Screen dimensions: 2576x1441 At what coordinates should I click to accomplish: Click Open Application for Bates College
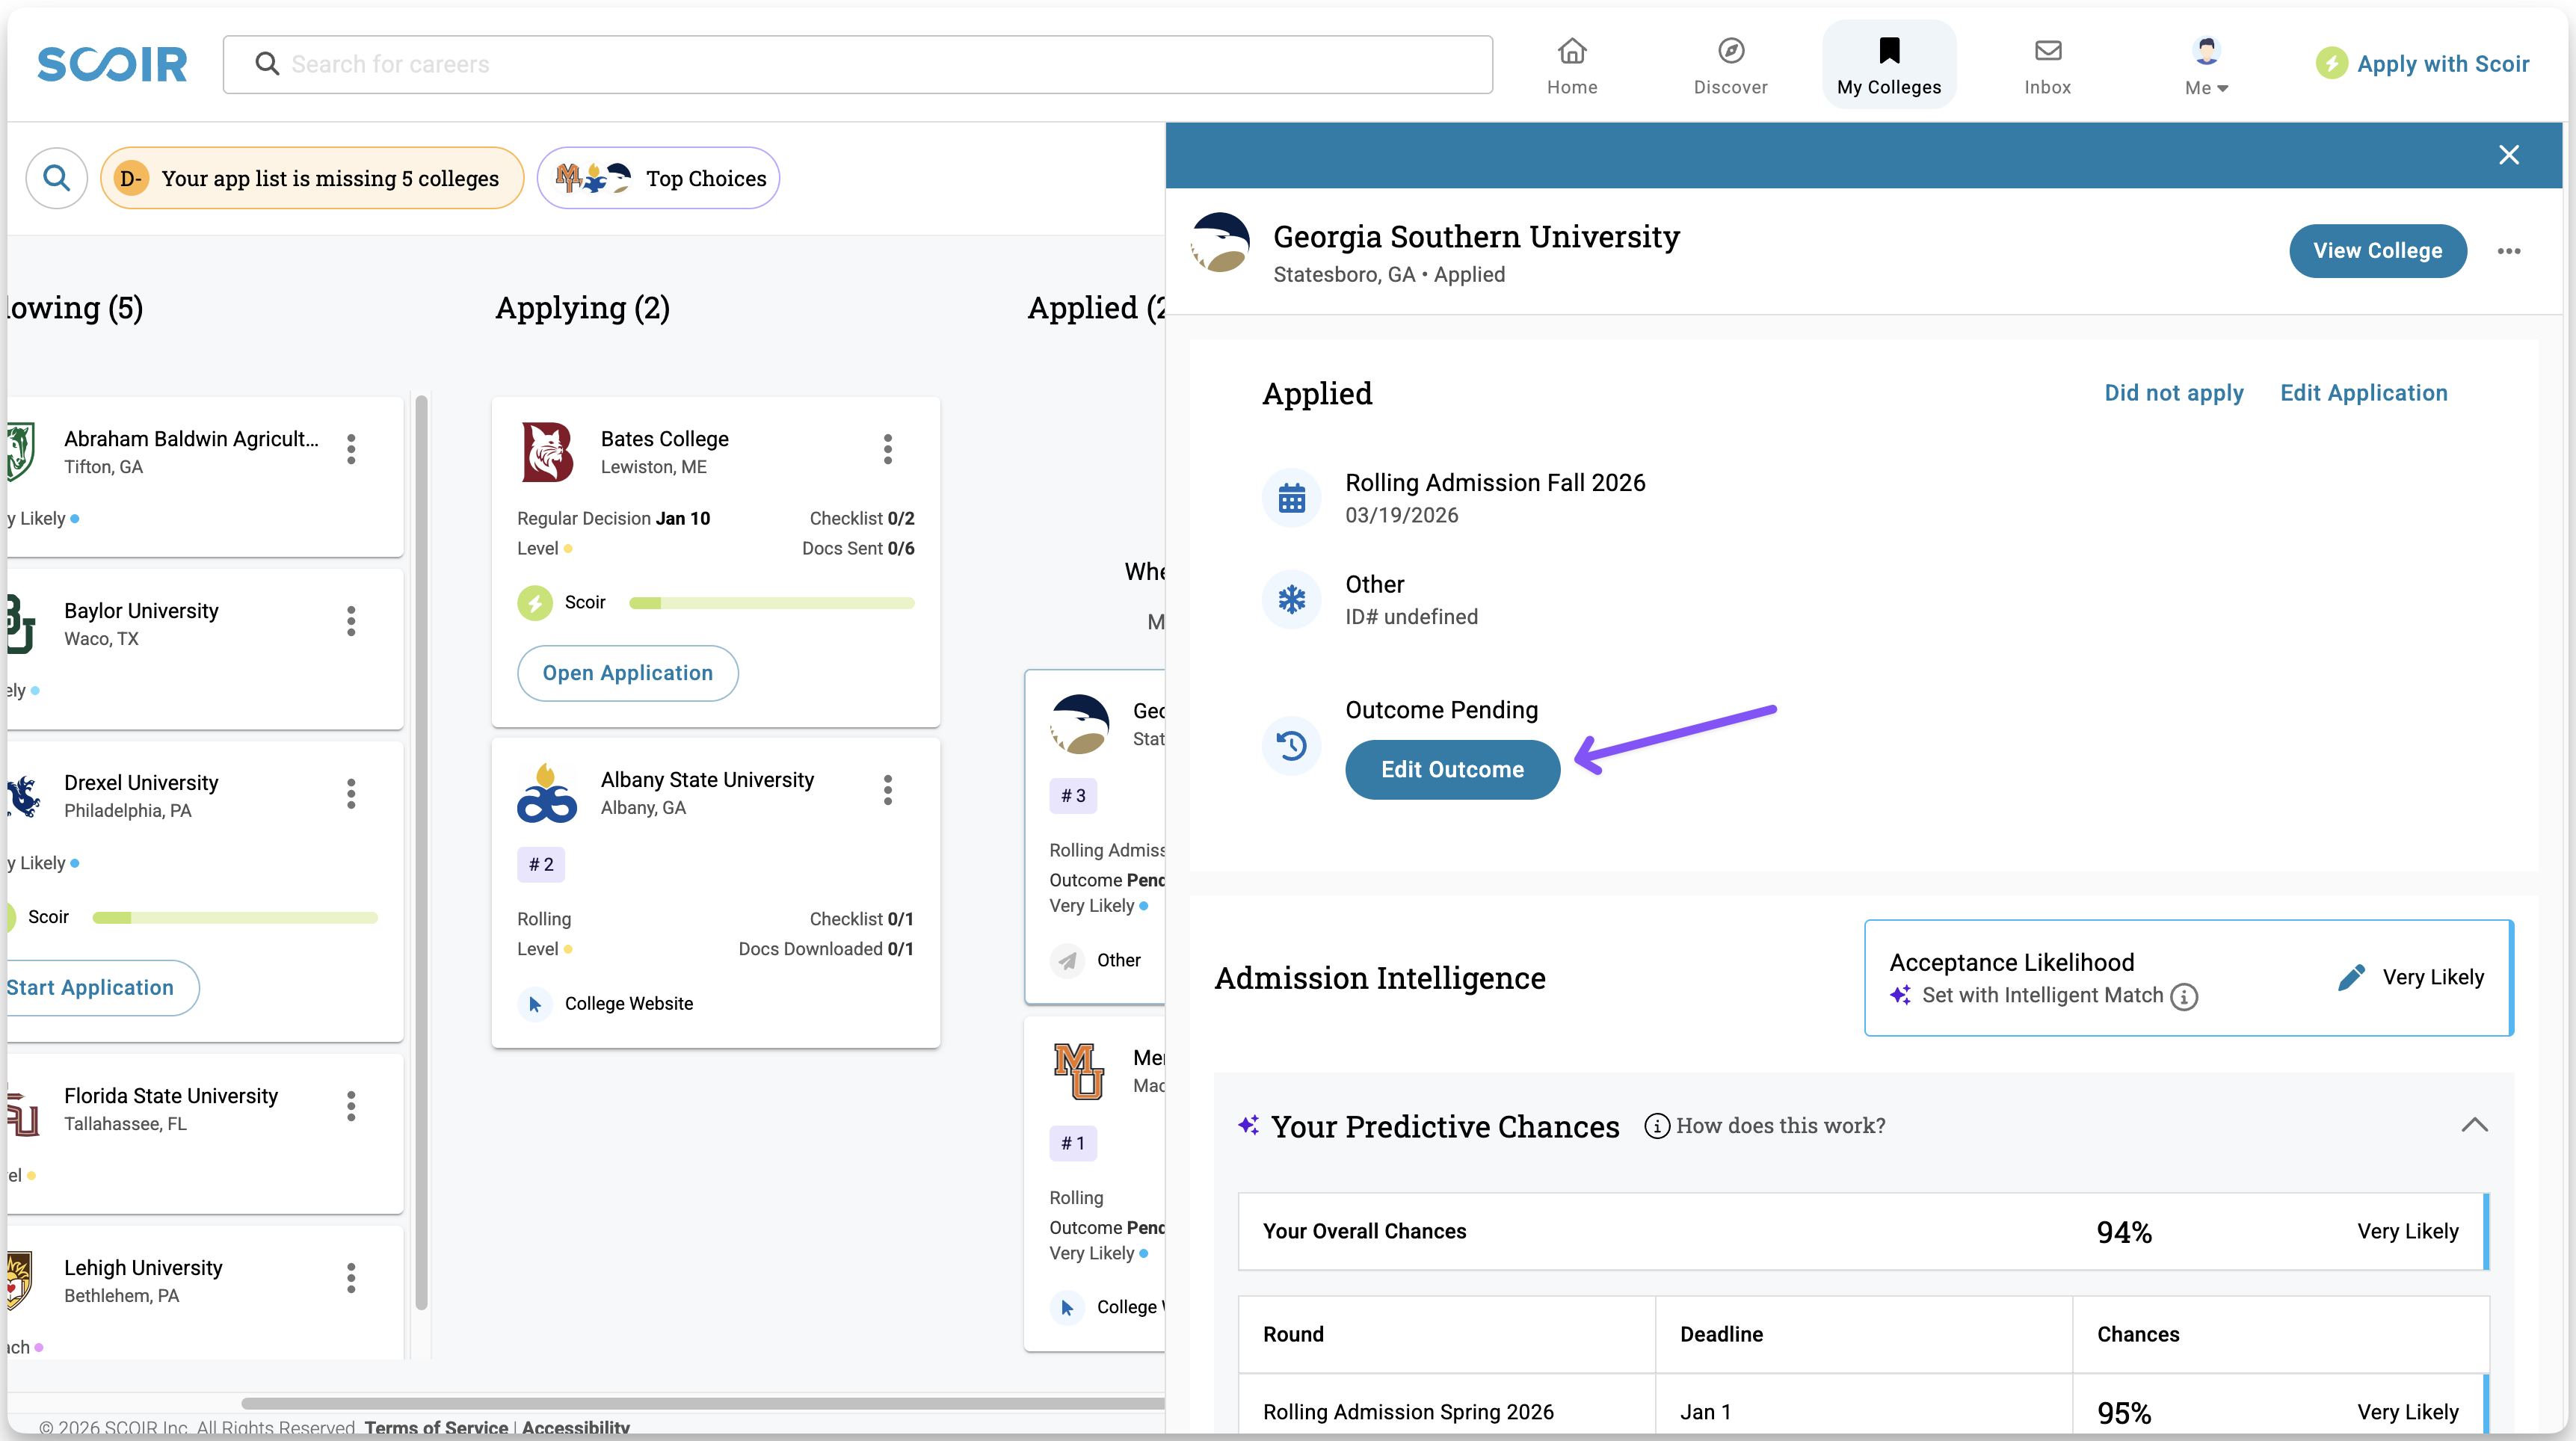(x=627, y=673)
